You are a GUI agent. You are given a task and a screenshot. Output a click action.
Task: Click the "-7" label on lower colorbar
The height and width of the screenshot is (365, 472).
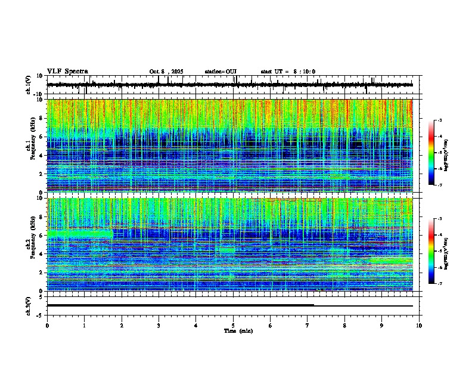click(x=440, y=283)
